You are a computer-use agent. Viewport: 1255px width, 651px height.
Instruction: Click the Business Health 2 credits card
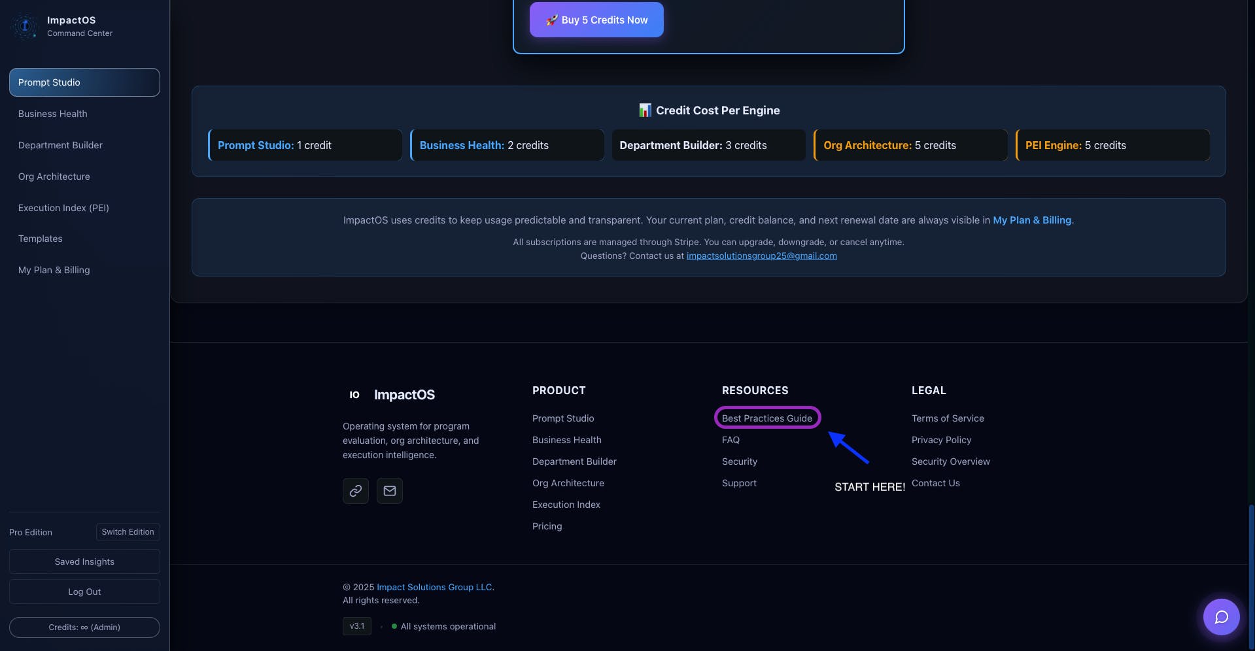point(507,145)
